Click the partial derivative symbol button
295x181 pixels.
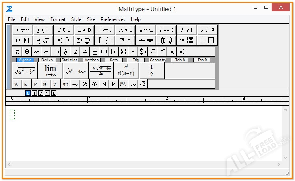pos(66,52)
